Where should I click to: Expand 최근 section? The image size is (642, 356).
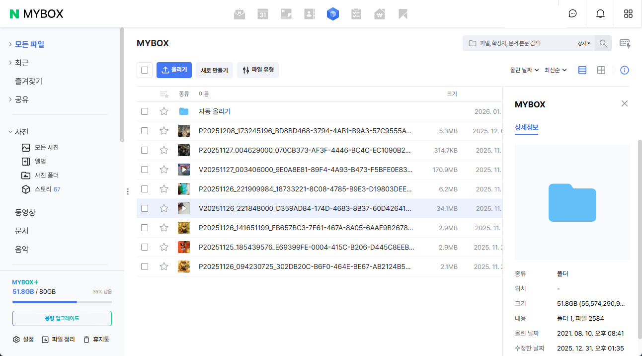coord(10,63)
